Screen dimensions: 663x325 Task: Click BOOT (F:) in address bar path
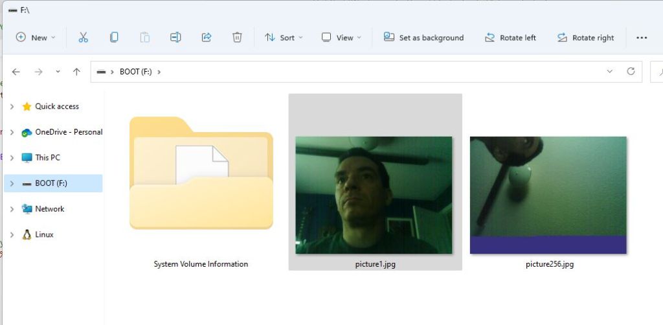(136, 72)
